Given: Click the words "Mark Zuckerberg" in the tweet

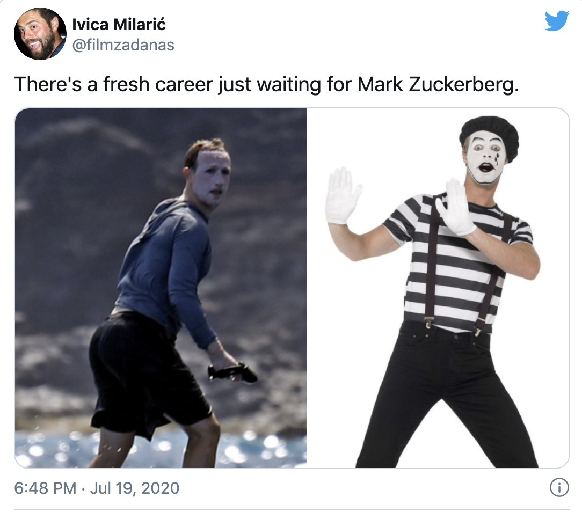Looking at the screenshot, I should (x=431, y=84).
